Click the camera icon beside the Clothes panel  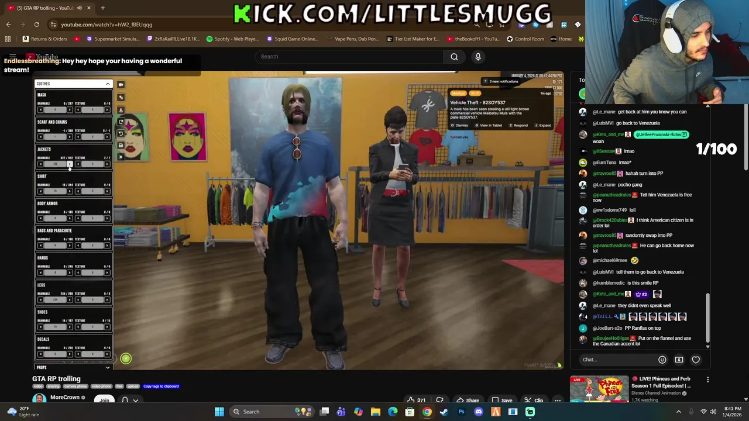point(121,84)
